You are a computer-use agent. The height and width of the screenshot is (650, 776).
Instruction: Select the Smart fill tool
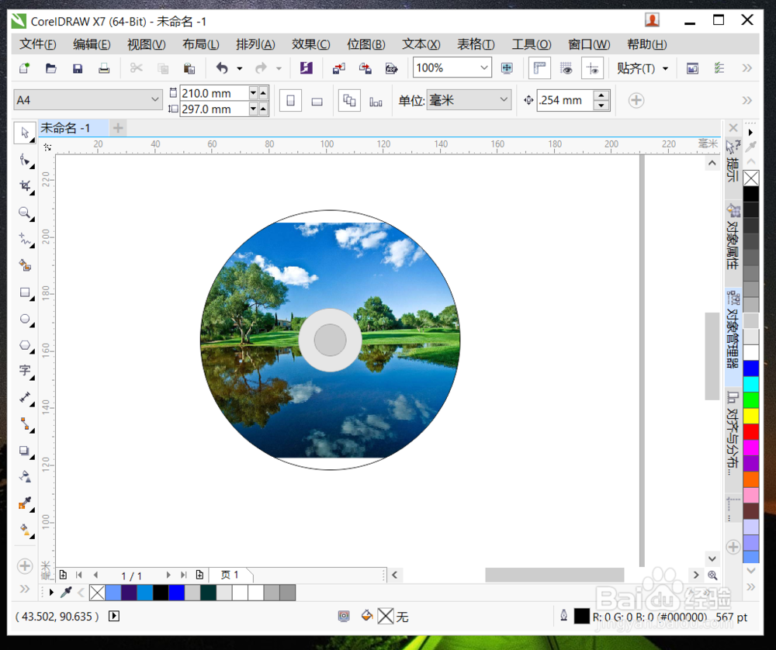coord(25,266)
